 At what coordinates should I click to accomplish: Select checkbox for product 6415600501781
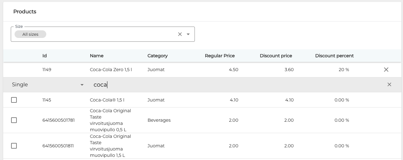click(x=14, y=120)
